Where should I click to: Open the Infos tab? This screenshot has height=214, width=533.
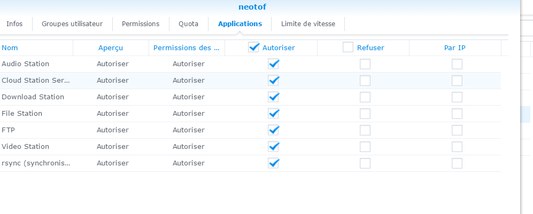click(14, 24)
